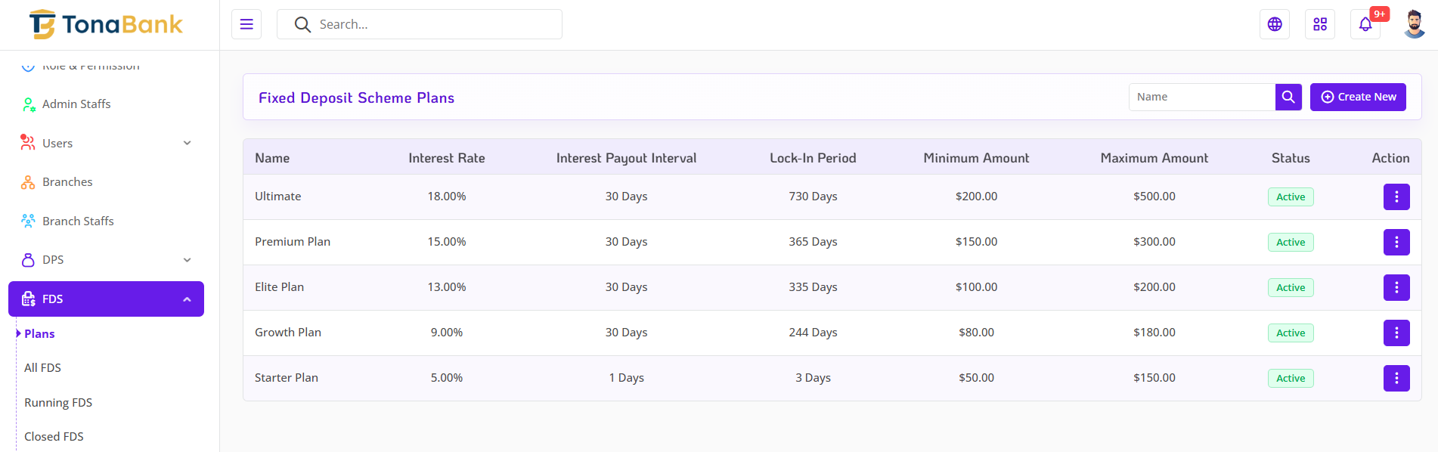Open action menu for Premium Plan
Viewport: 1438px width, 452px height.
tap(1396, 242)
